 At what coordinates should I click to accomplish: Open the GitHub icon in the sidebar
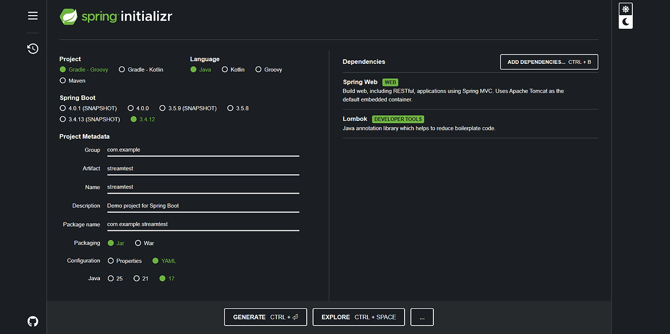33,321
